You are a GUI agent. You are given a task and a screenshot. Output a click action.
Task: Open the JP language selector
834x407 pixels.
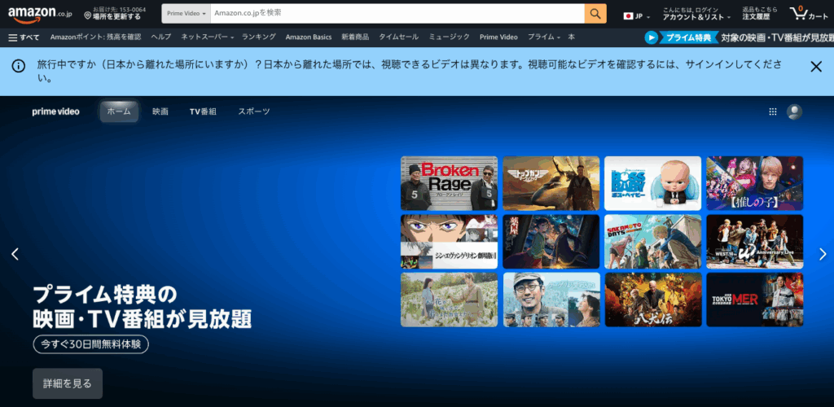pos(637,16)
